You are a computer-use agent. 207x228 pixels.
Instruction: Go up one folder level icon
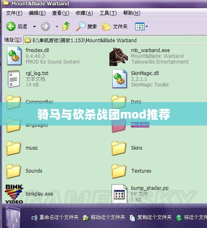[66, 26]
